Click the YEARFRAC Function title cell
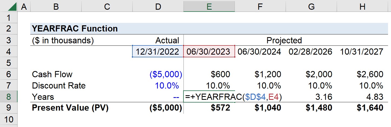This screenshot has height=127, width=391. pyautogui.click(x=75, y=29)
